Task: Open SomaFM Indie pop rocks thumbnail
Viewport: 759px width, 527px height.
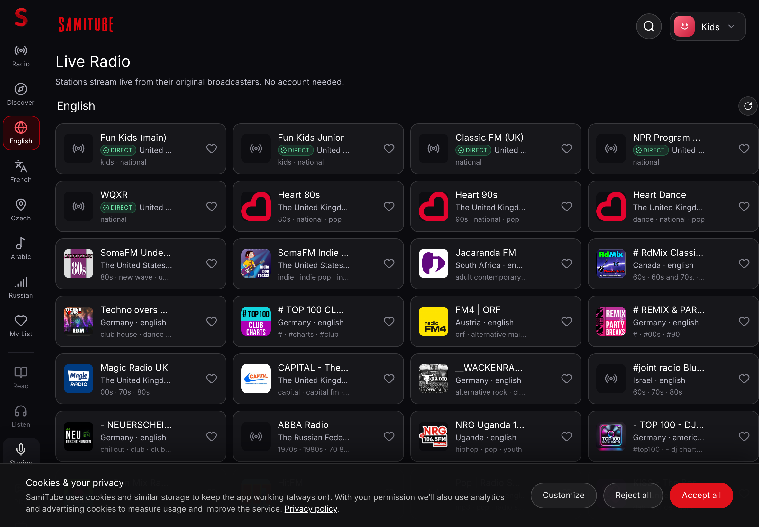Action: tap(256, 263)
